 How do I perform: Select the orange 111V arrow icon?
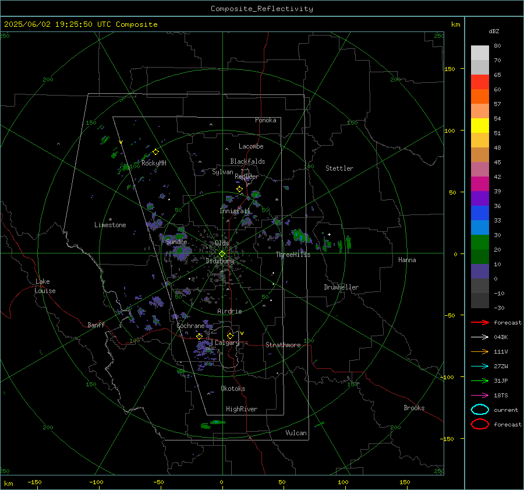pos(480,351)
